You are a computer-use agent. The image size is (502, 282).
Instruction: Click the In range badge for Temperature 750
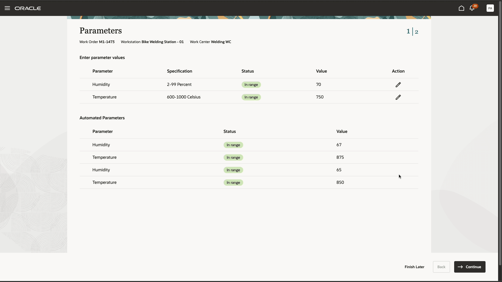(x=251, y=97)
